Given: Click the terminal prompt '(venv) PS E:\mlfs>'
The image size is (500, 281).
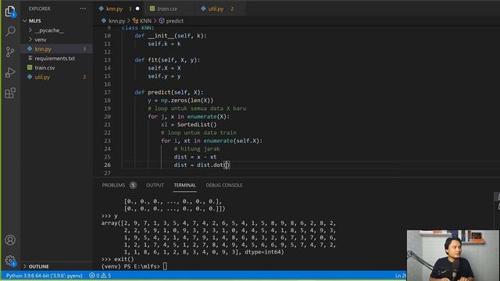Looking at the screenshot, I should point(130,266).
